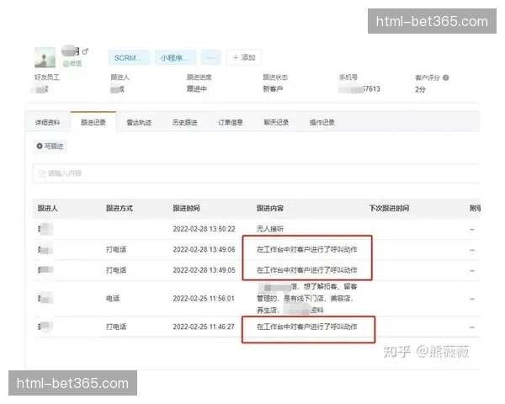Image resolution: width=505 pixels, height=404 pixels.
Task: Click call-action content in the 13:49:06 row
Action: coord(306,250)
